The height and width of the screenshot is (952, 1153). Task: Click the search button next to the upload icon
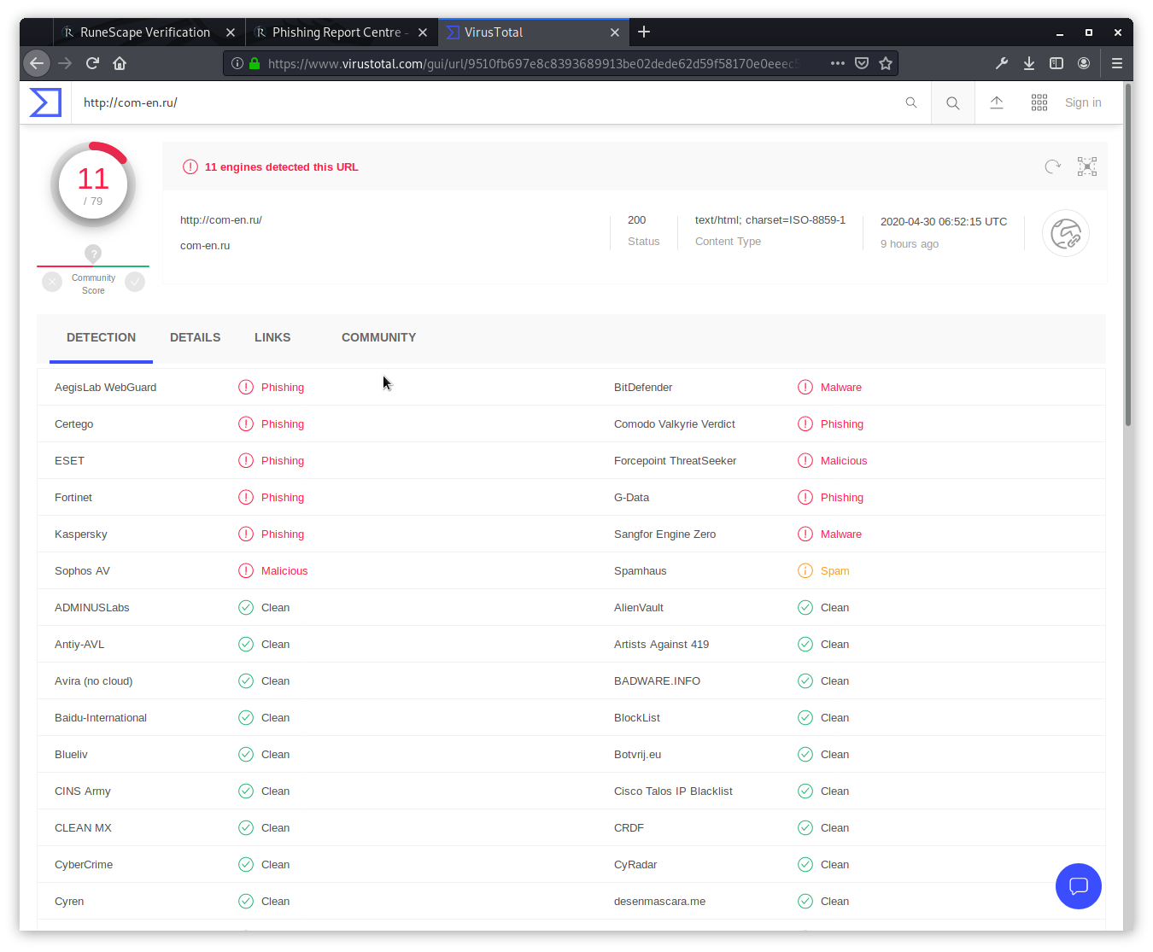click(x=953, y=103)
